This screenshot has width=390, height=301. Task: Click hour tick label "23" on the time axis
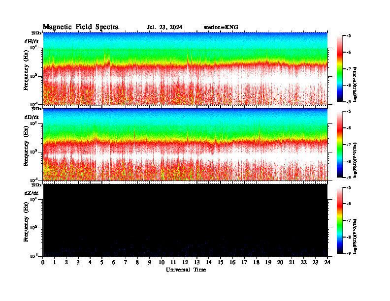tap(315, 263)
